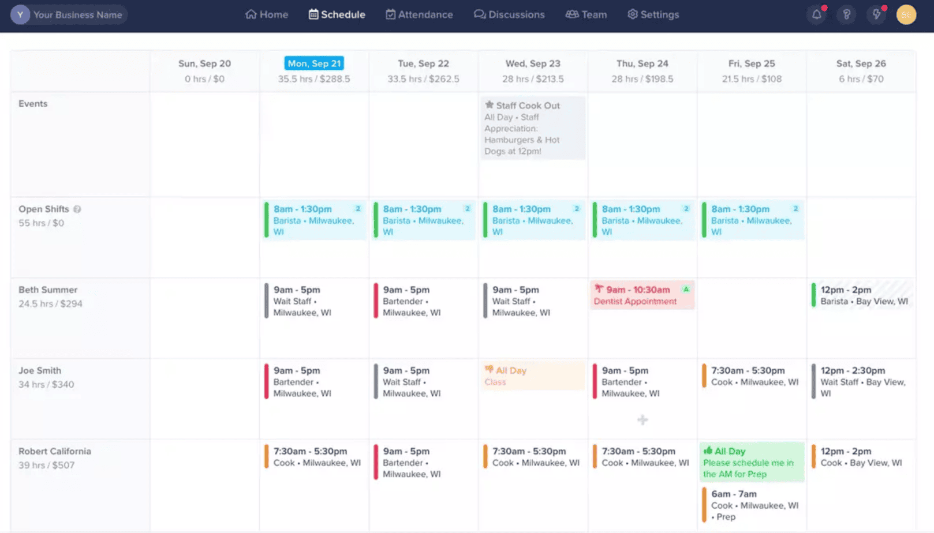
Task: Open the notifications bell icon
Action: coord(816,14)
